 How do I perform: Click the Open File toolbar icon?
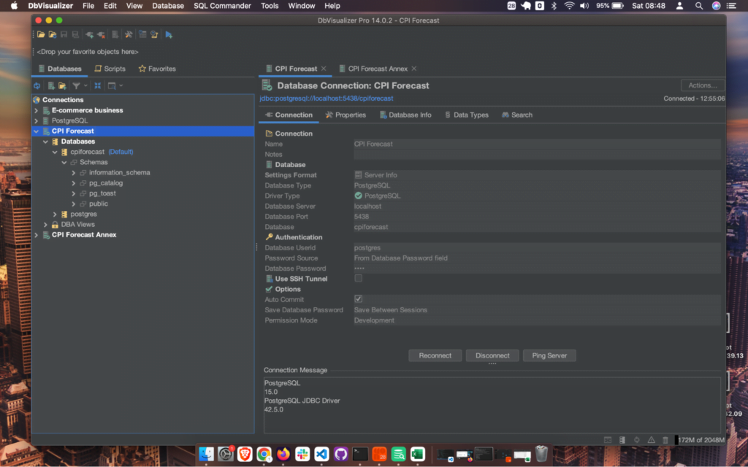[x=41, y=34]
